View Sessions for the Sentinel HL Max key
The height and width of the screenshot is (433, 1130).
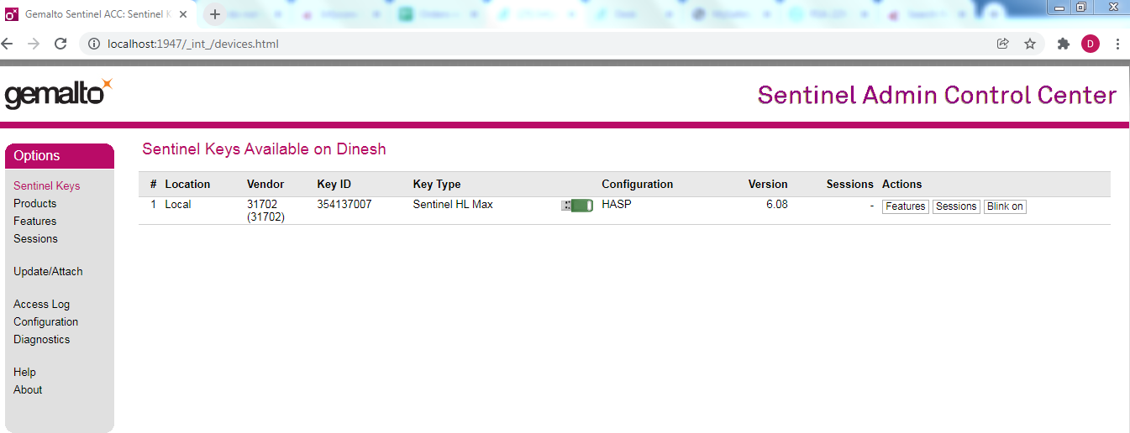(x=956, y=206)
